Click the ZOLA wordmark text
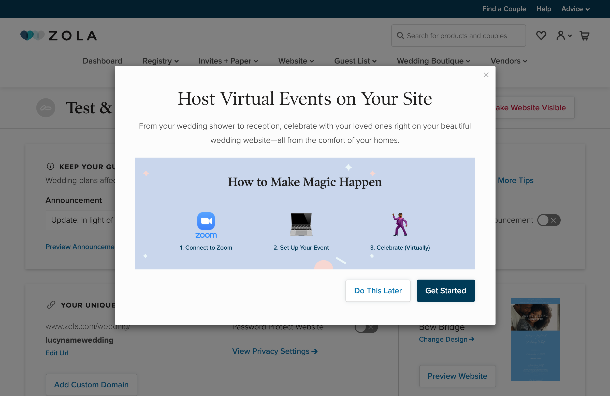 73,36
